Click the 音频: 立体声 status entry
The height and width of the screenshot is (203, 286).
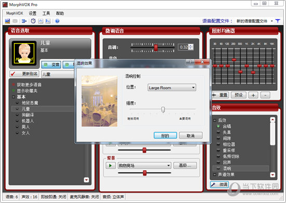point(113,197)
